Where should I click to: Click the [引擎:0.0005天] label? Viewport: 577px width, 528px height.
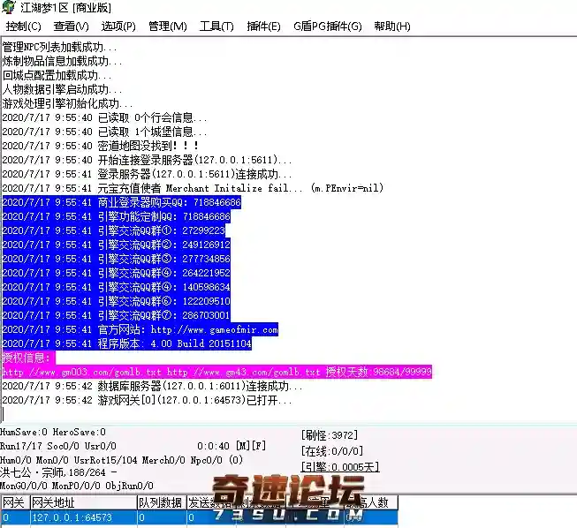(340, 466)
